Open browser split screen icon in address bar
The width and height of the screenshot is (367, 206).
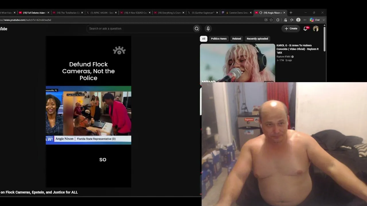pyautogui.click(x=266, y=20)
